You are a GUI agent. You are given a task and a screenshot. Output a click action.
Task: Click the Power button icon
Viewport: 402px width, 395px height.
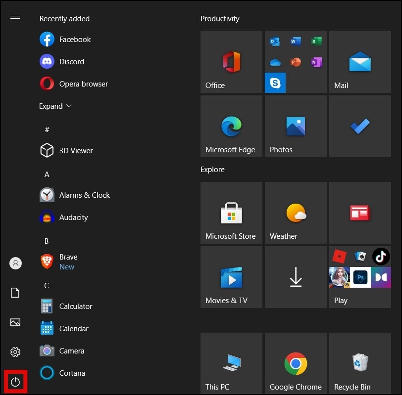15,382
